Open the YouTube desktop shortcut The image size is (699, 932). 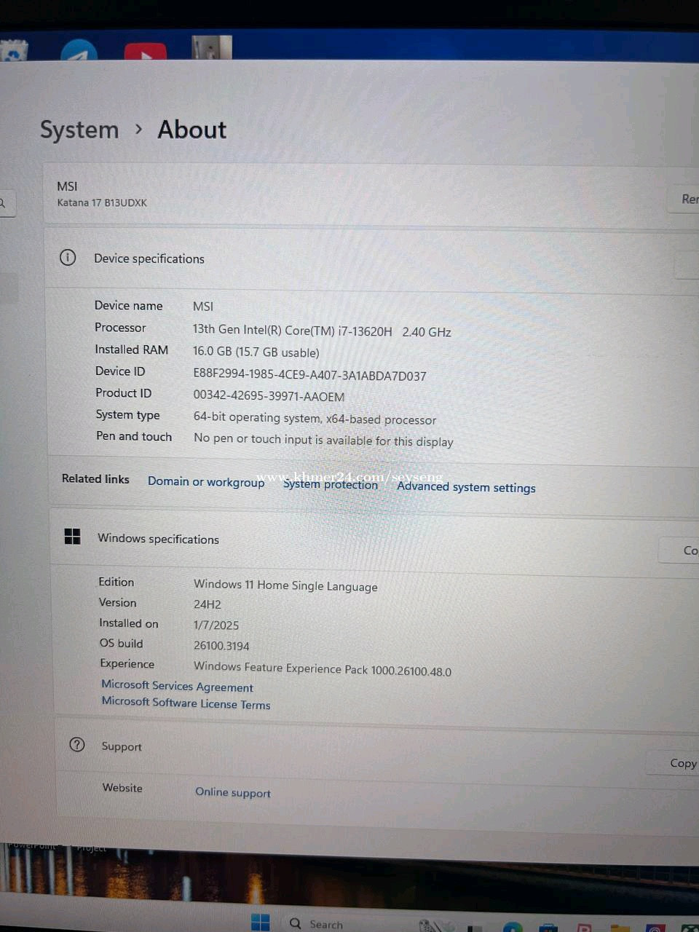pos(146,52)
